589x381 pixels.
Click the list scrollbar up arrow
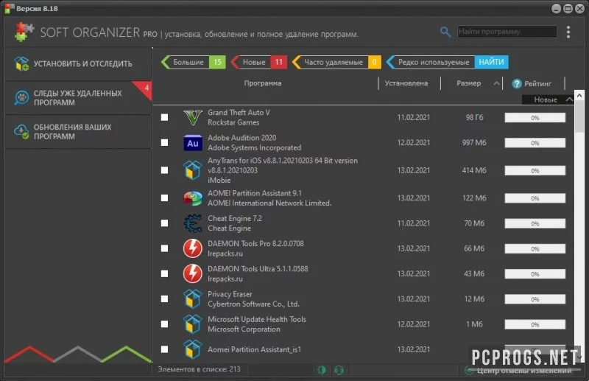pos(579,96)
